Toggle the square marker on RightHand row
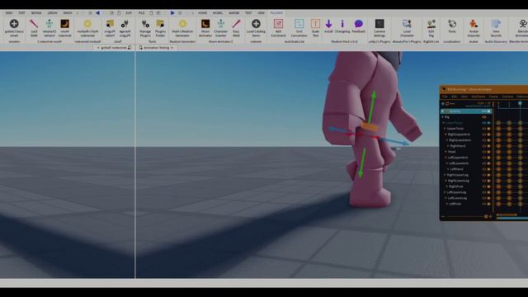The image size is (528, 297). click(489, 146)
